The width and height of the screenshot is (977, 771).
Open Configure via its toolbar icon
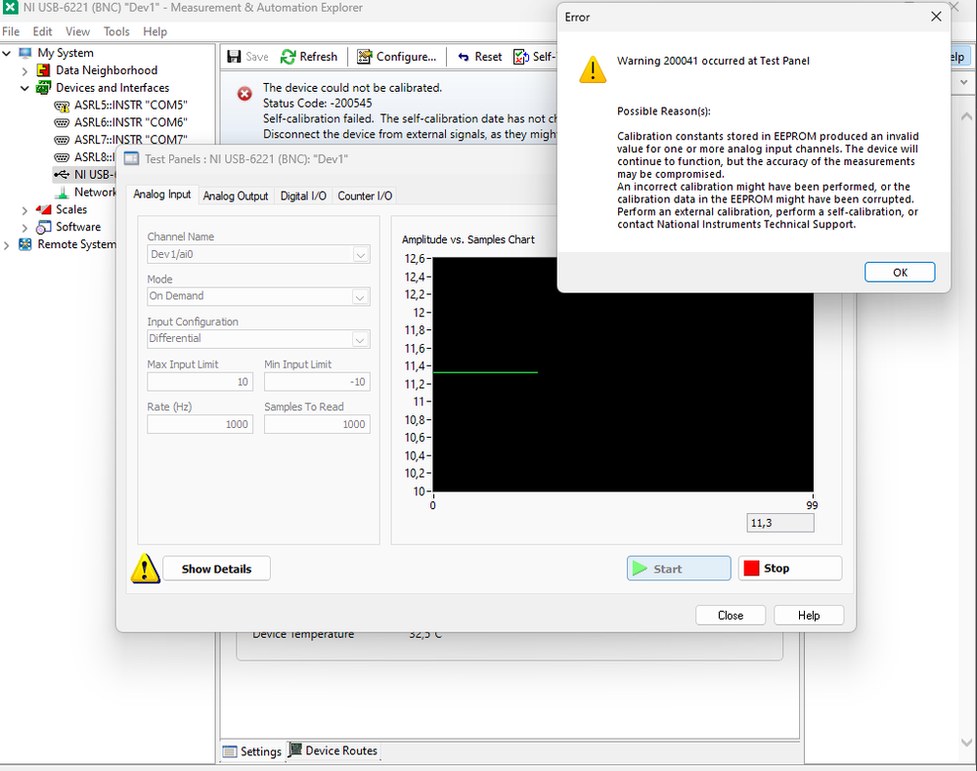pyautogui.click(x=365, y=57)
